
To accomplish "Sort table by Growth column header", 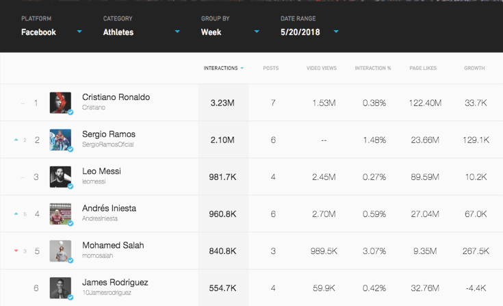I will pyautogui.click(x=474, y=68).
